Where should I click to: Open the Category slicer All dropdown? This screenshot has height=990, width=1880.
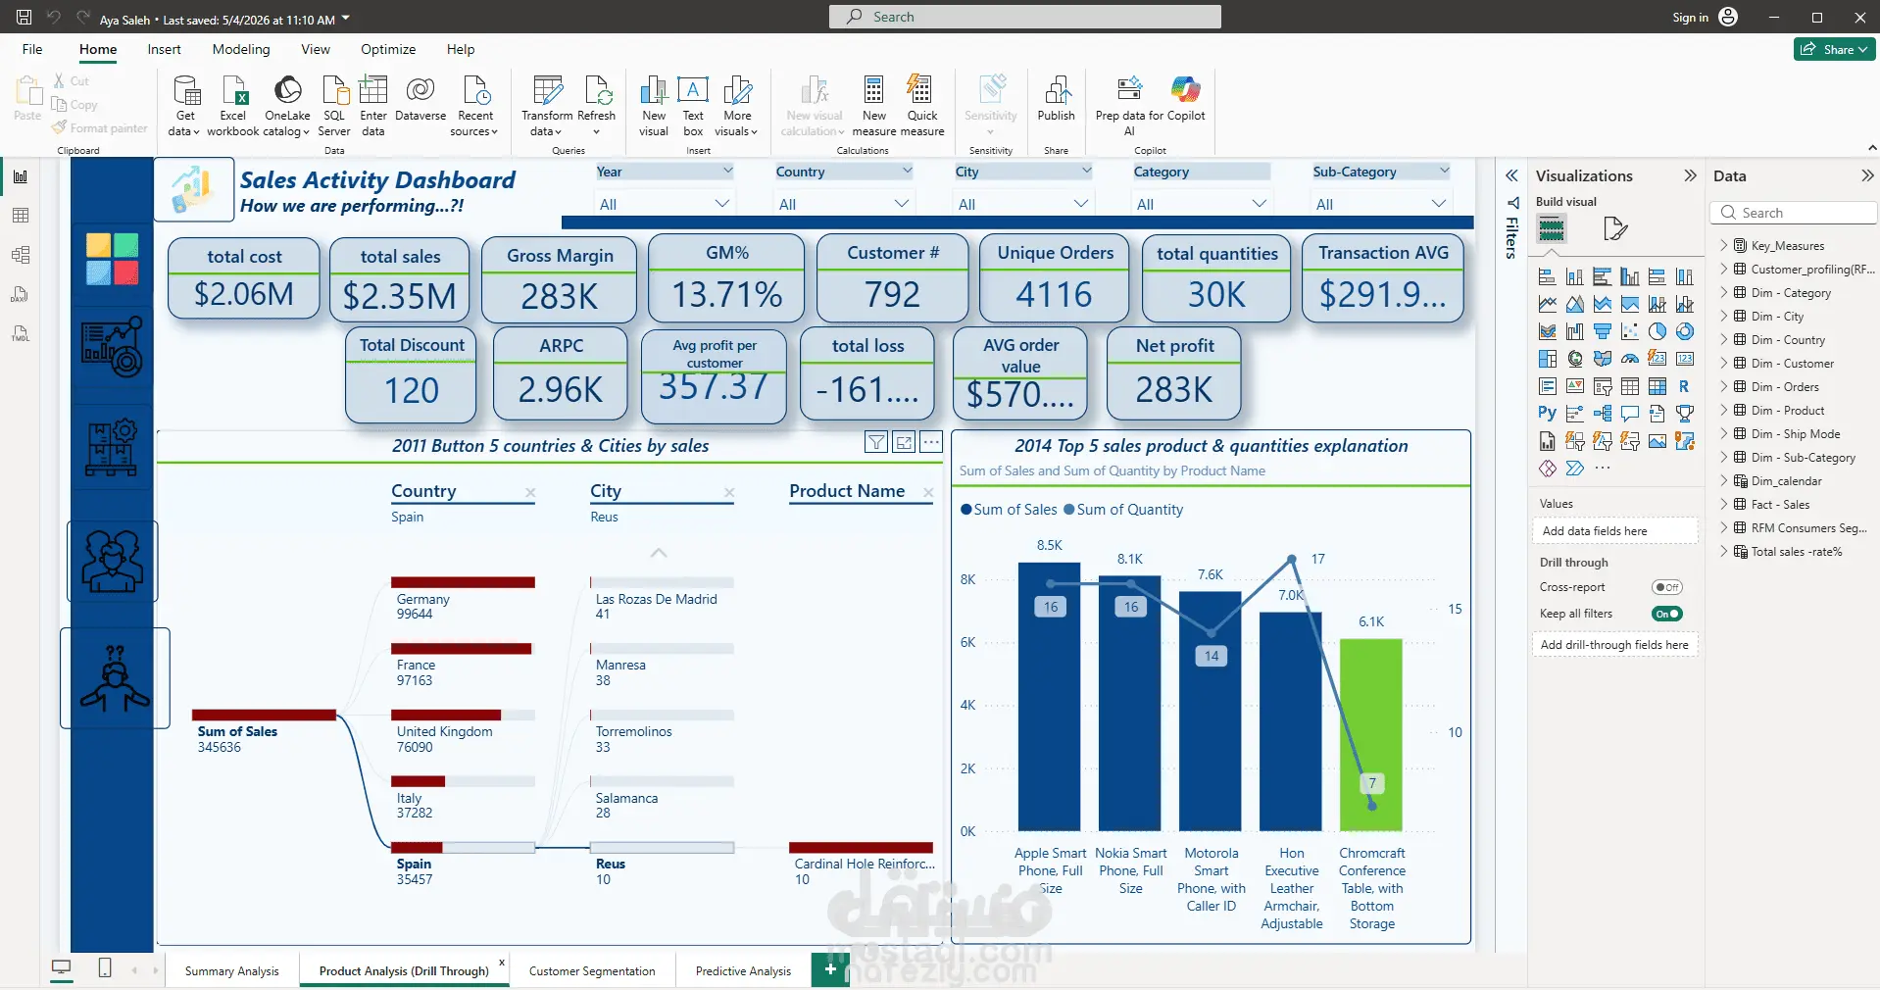(x=1201, y=204)
